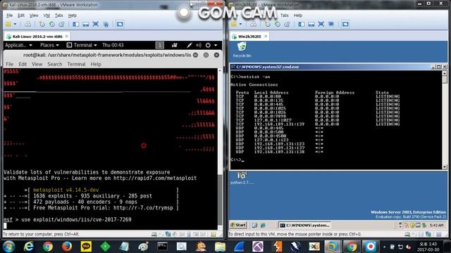Click the network connection icon in Kali bar
The height and width of the screenshot is (253, 451).
190,45
